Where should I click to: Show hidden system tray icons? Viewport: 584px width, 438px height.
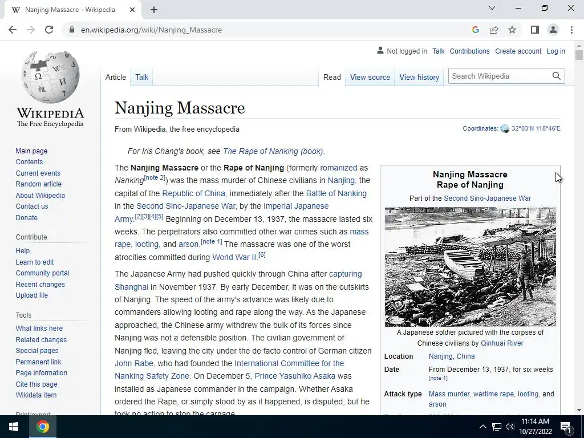click(x=482, y=427)
